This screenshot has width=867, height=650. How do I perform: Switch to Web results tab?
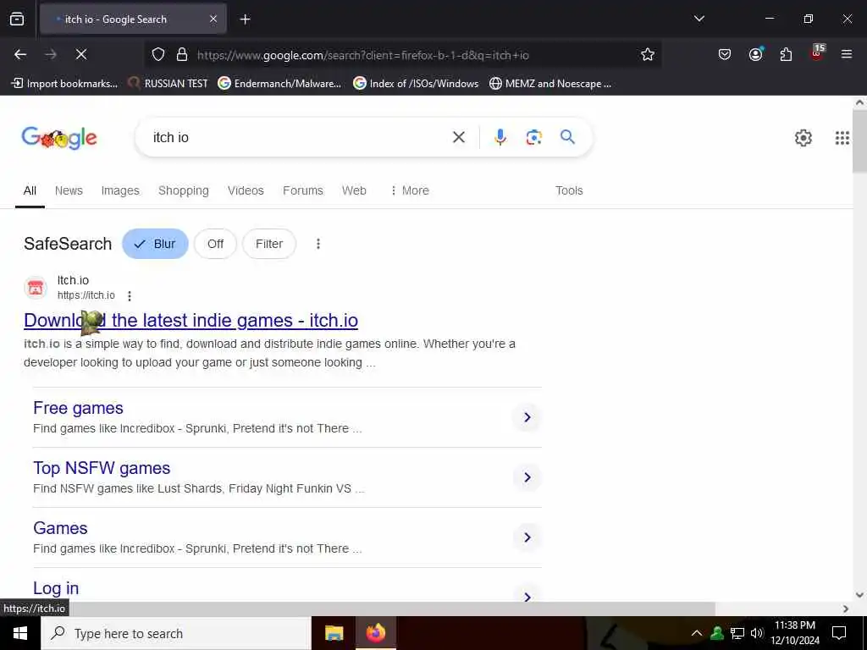click(354, 190)
